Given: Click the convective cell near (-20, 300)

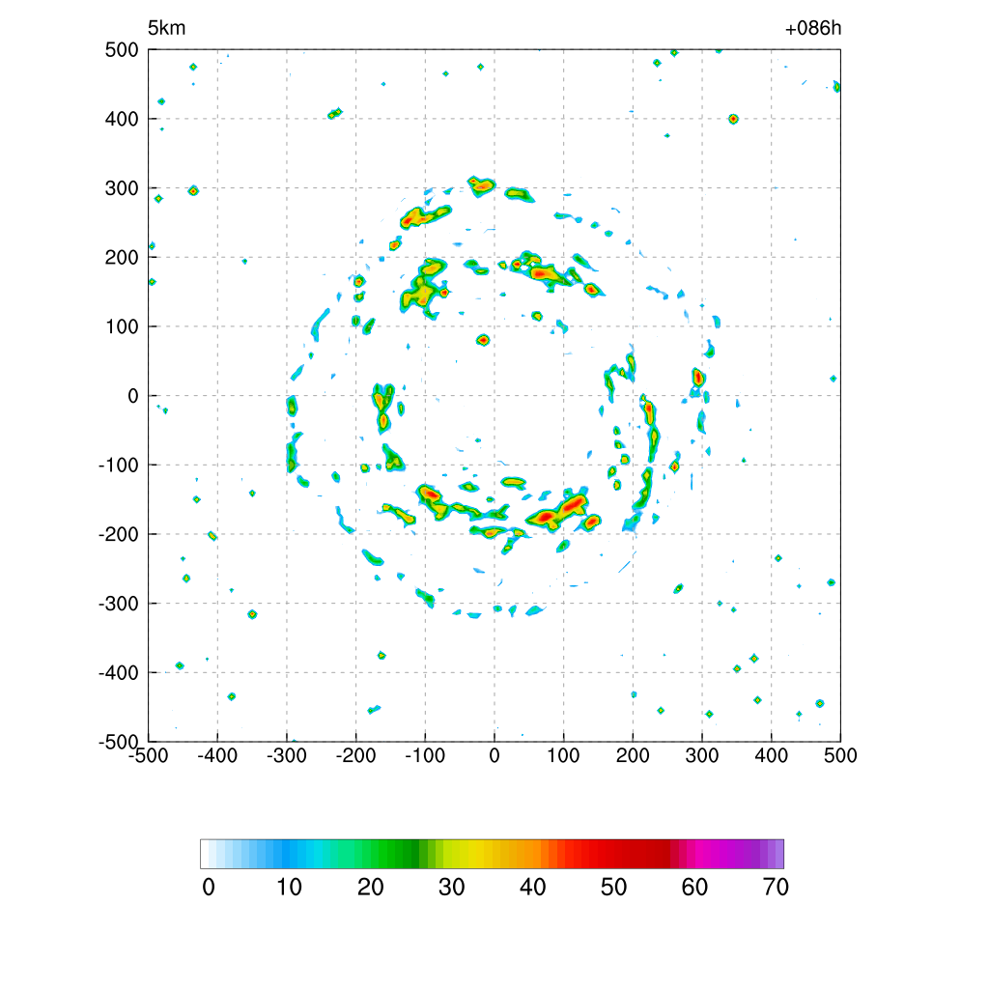Looking at the screenshot, I should (482, 186).
